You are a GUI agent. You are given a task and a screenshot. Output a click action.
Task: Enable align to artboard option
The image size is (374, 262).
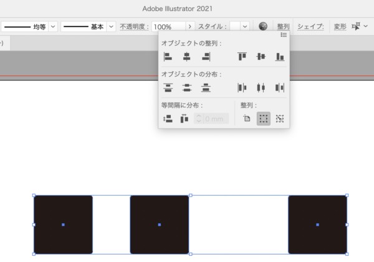point(247,119)
